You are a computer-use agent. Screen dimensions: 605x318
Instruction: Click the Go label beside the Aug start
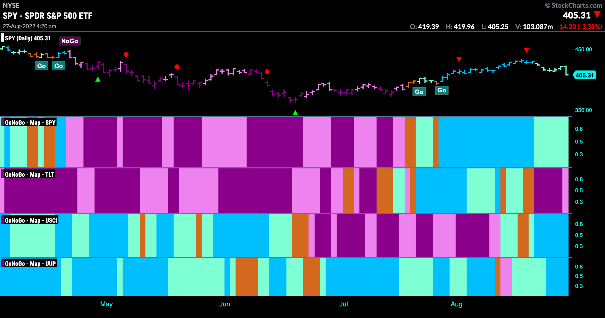coord(442,90)
